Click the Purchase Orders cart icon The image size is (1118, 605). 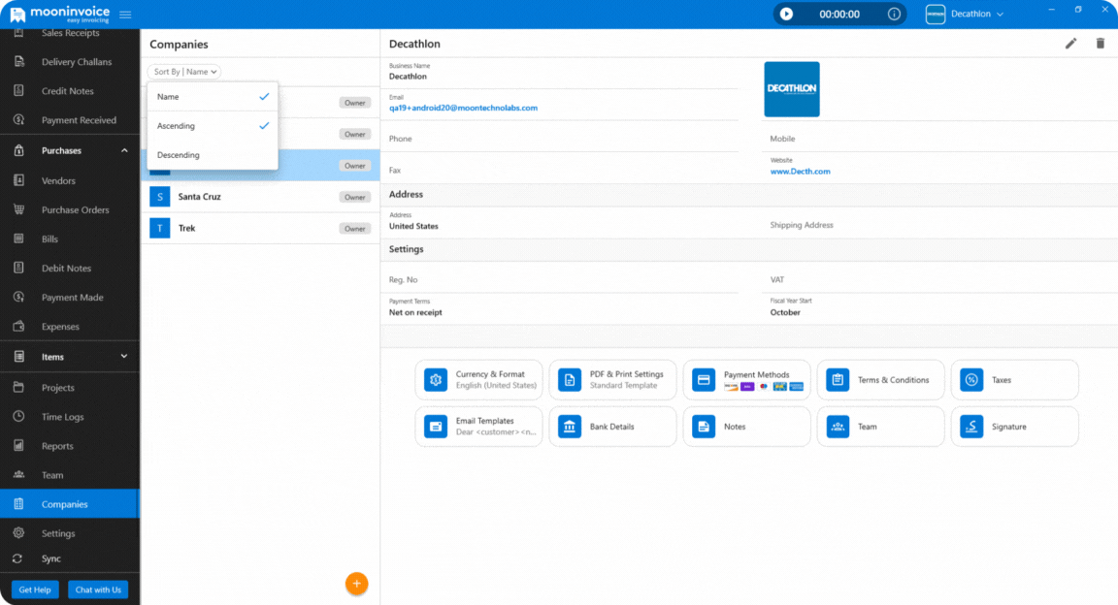(18, 209)
